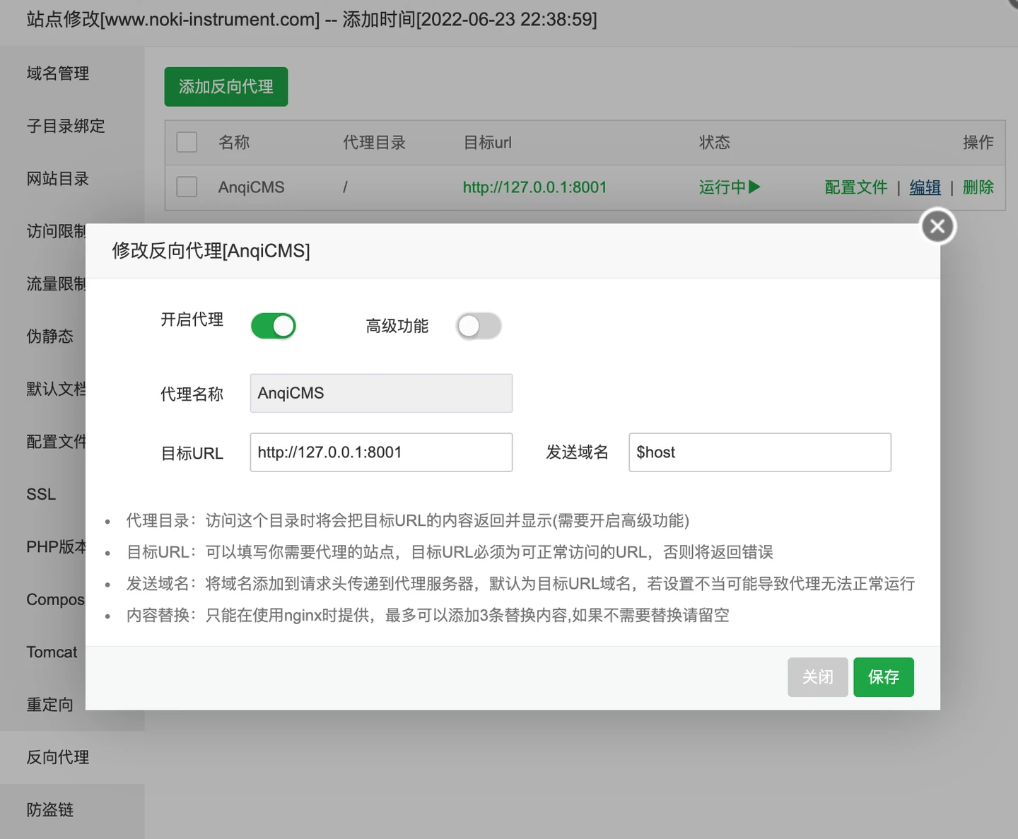Click the 编辑 link in the table row
Image resolution: width=1018 pixels, height=839 pixels.
coord(925,187)
